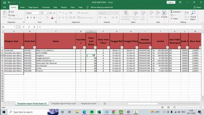Decrease the font size
This screenshot has width=204, height=115.
54,13
